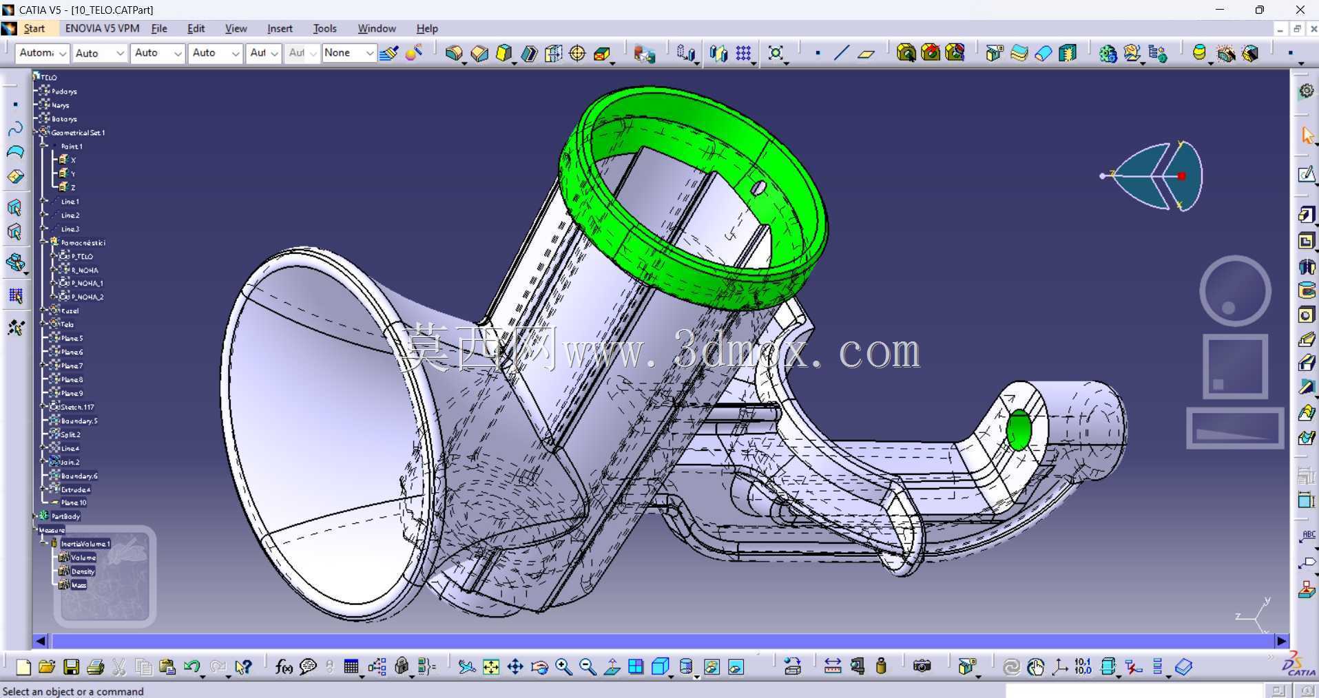Click the Fit All In frame icon in top toolbar

click(x=776, y=53)
